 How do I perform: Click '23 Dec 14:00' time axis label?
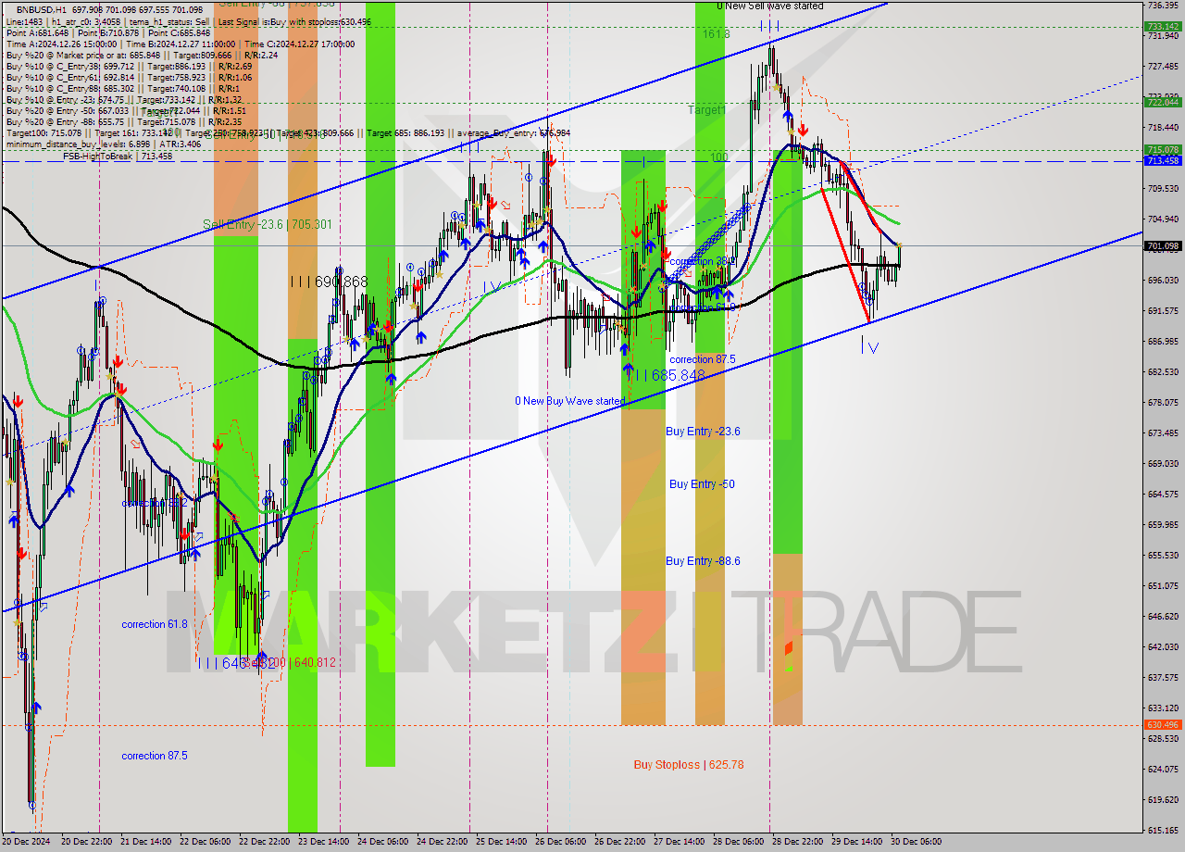pos(324,842)
